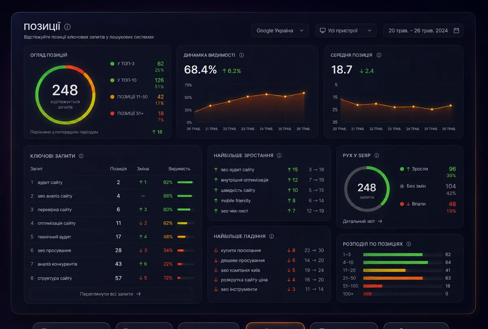Open оптимізація сайту keyword row

(113, 223)
